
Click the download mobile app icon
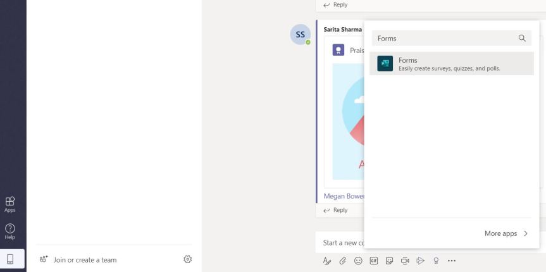tap(10, 259)
